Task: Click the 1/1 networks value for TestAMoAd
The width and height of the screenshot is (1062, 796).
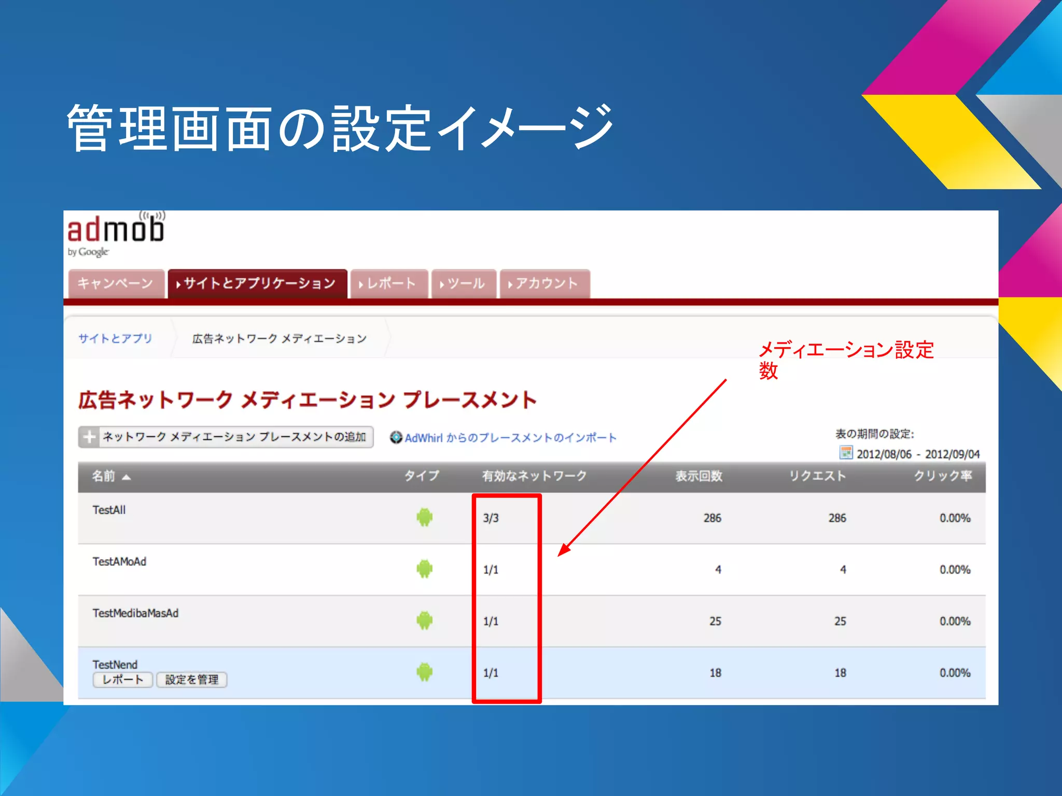Action: point(491,570)
